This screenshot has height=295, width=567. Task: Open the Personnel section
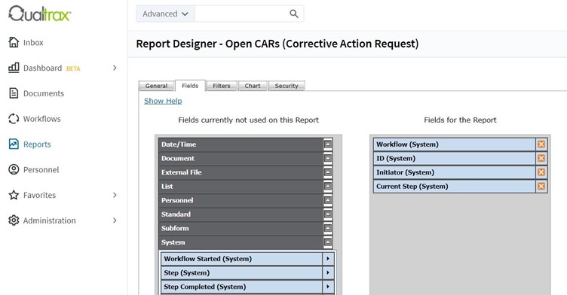(34, 170)
